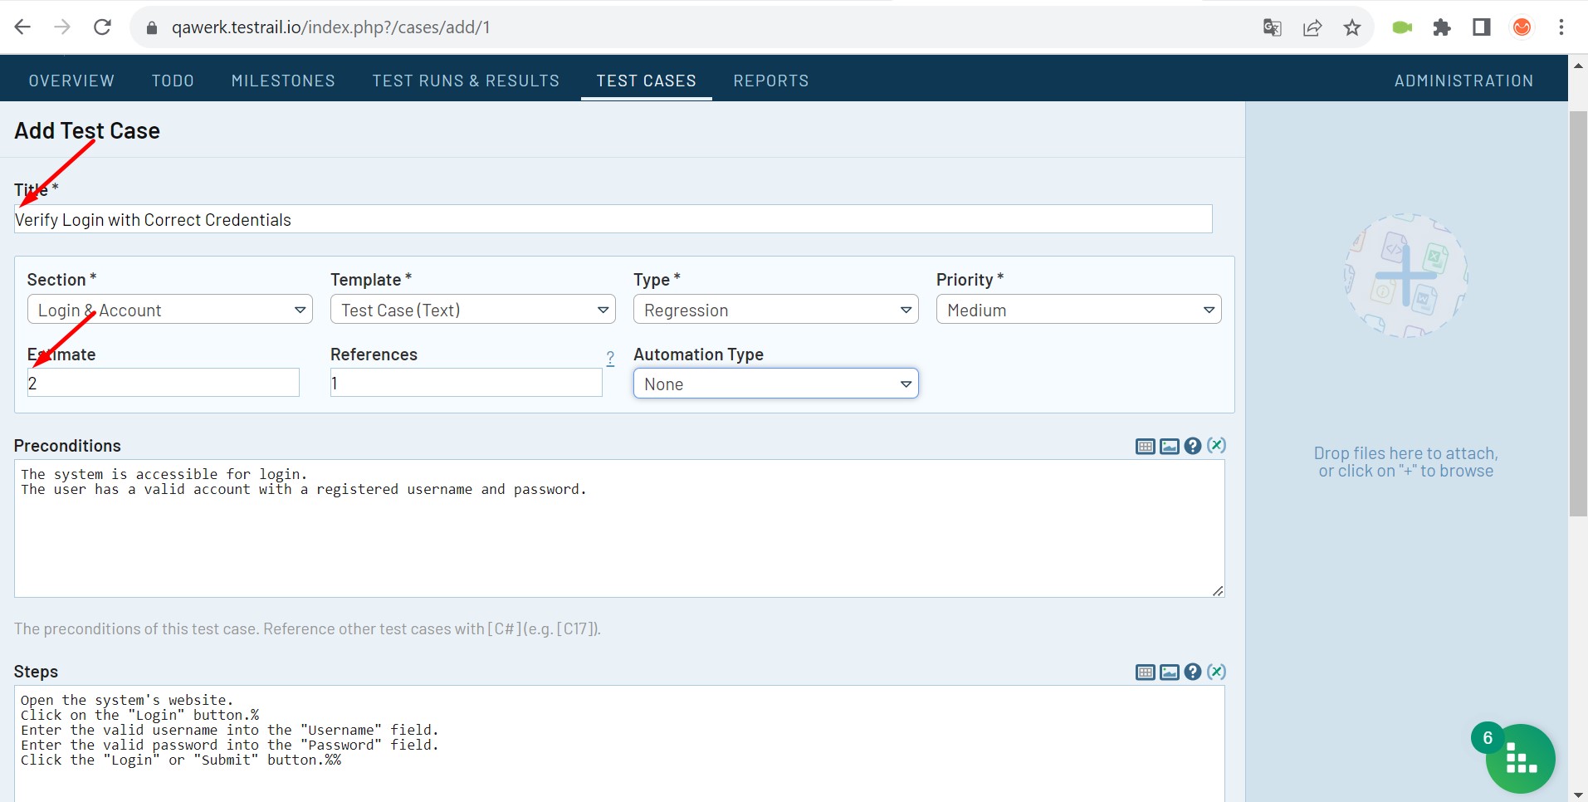Image resolution: width=1588 pixels, height=802 pixels.
Task: Open the Template dropdown Test Case (Text)
Action: pyautogui.click(x=473, y=310)
